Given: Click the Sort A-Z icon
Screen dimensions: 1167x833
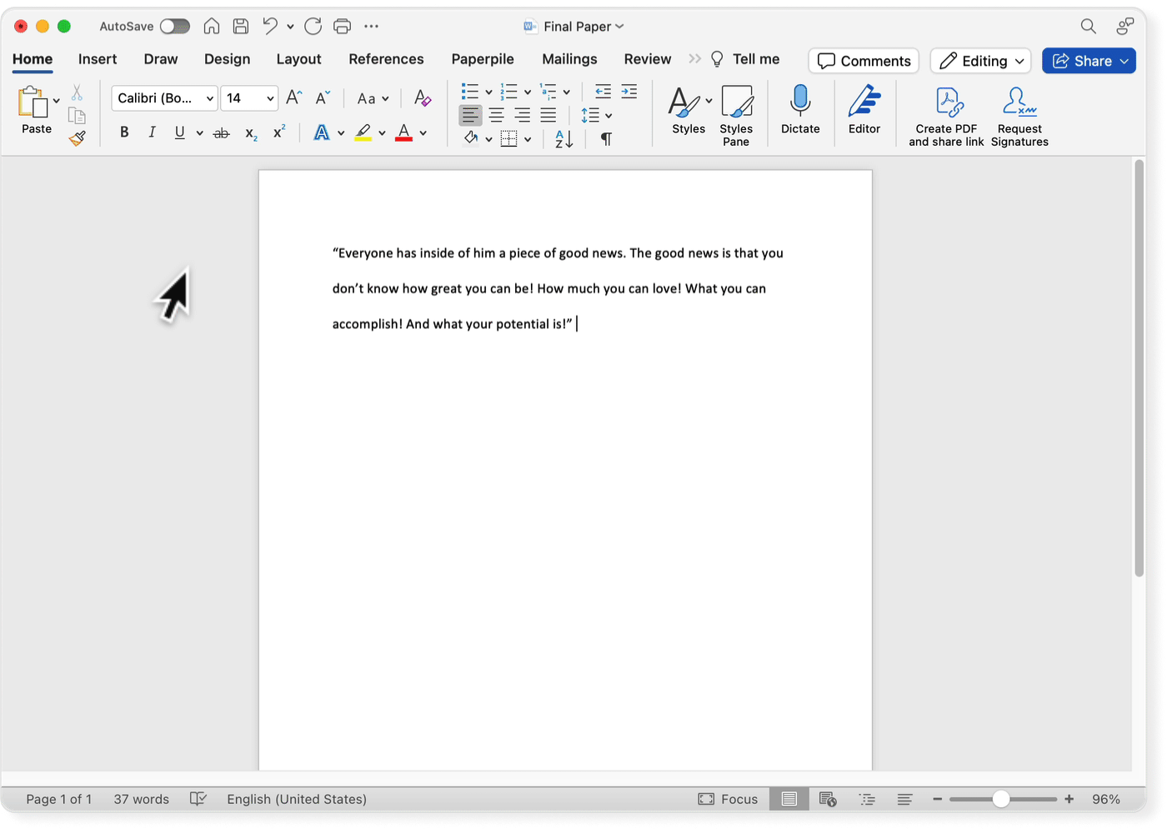Looking at the screenshot, I should 563,139.
